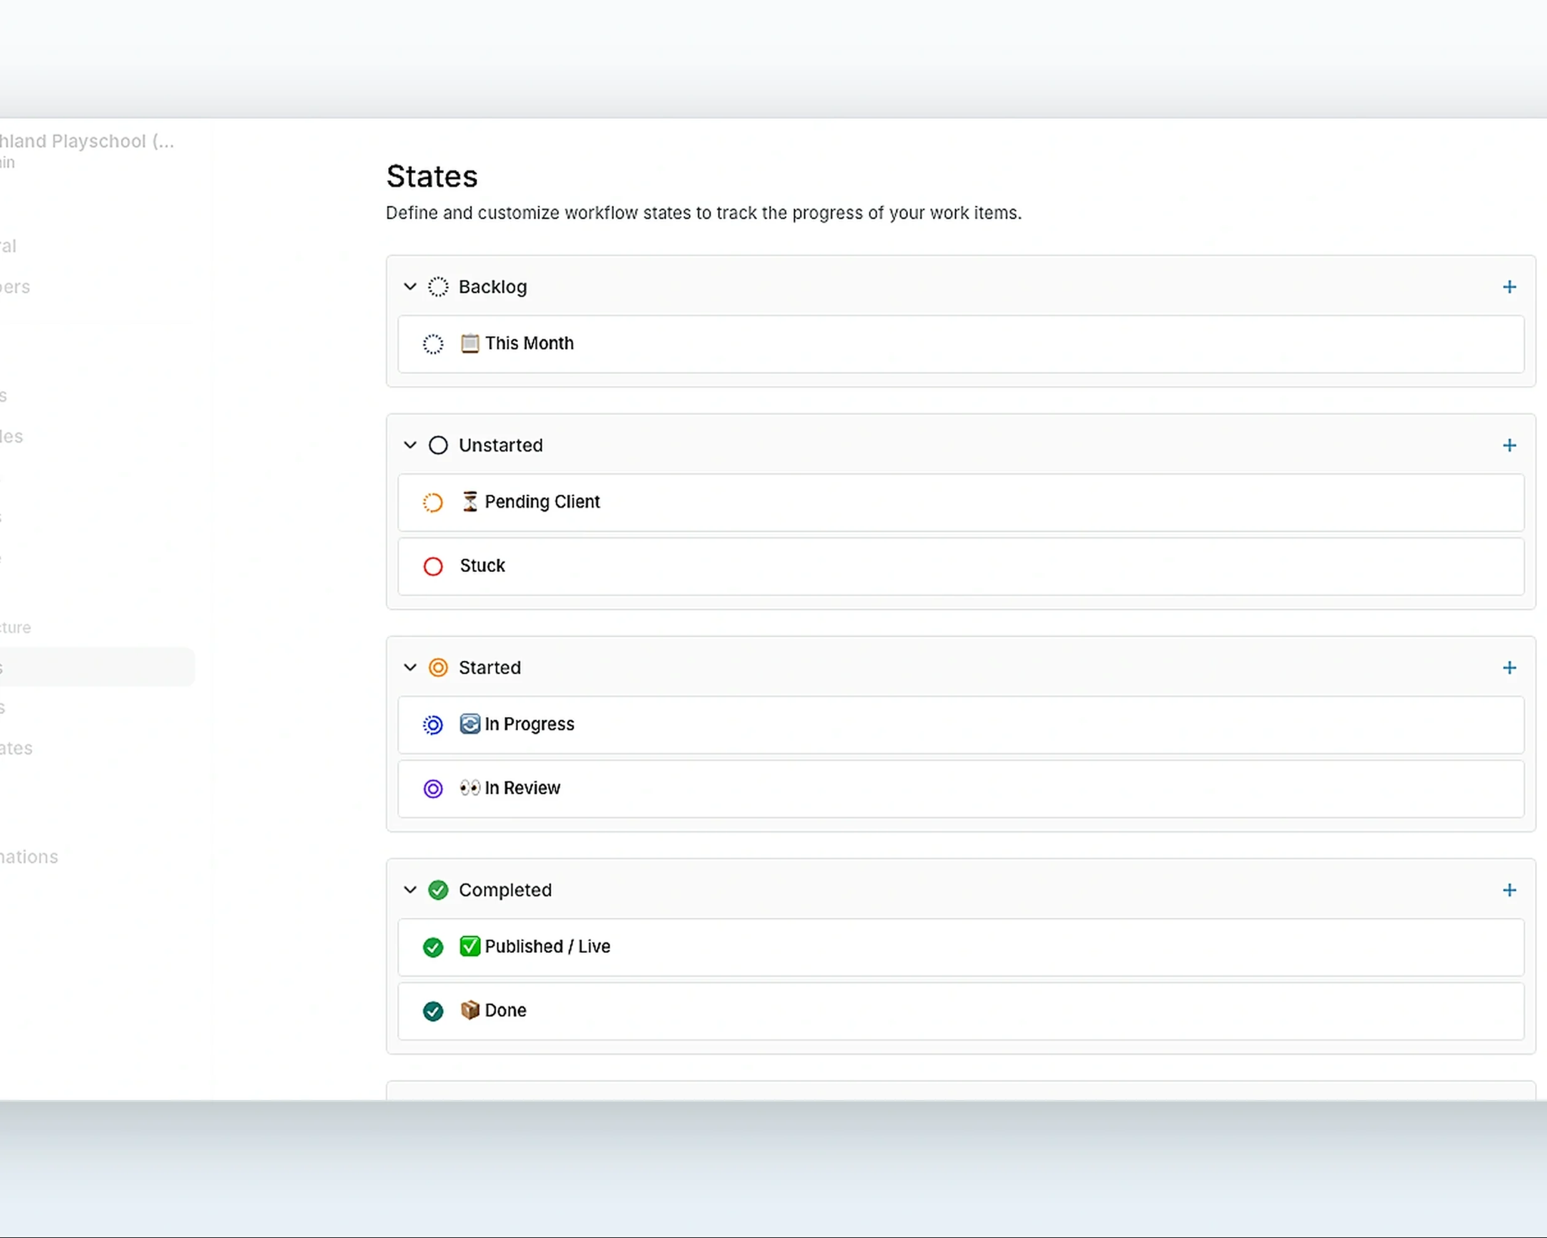Screen dimensions: 1547x1238
Task: Click the Unstarted circle group icon
Action: (438, 446)
